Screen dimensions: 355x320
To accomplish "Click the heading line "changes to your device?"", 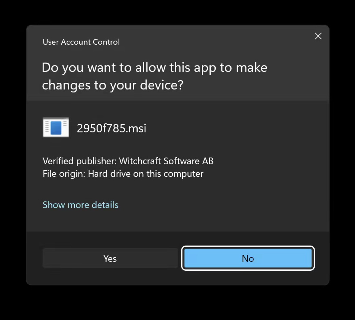I will click(113, 85).
